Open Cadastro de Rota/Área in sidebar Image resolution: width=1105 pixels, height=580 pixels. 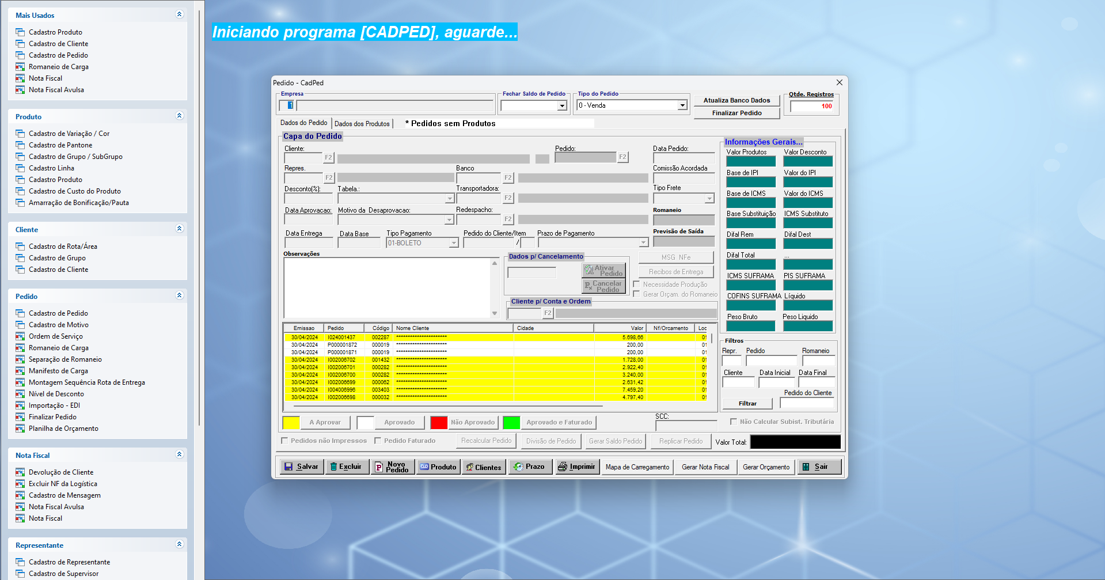point(63,247)
